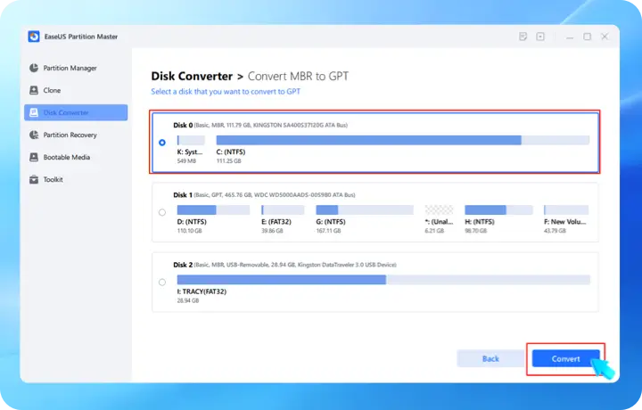Click the Partition Manager pie icon

point(34,68)
